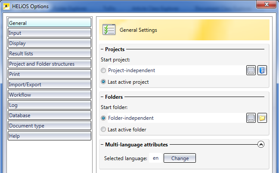
Task: Open the General settings category
Action: coord(50,22)
